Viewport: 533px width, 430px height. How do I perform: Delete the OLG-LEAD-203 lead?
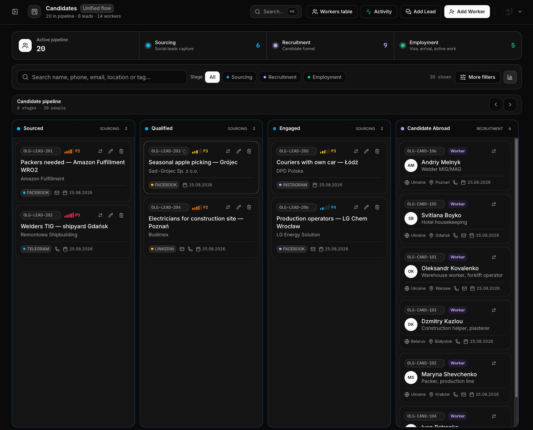tap(249, 151)
